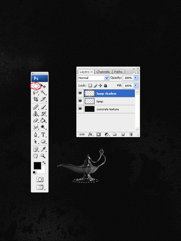This screenshot has height=241, width=181.
Task: Select the Brush tool
Action: [x=43, y=107]
